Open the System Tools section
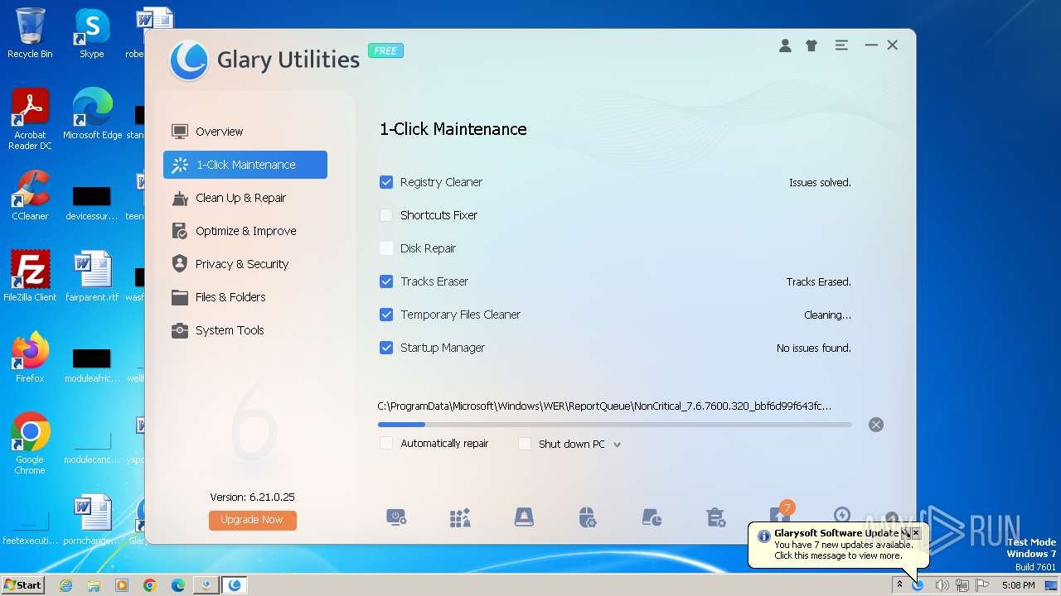Screen dimensions: 1061x596 [x=245, y=330]
